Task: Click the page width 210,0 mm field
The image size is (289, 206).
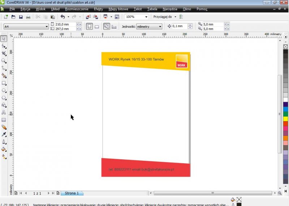Action: click(x=65, y=24)
